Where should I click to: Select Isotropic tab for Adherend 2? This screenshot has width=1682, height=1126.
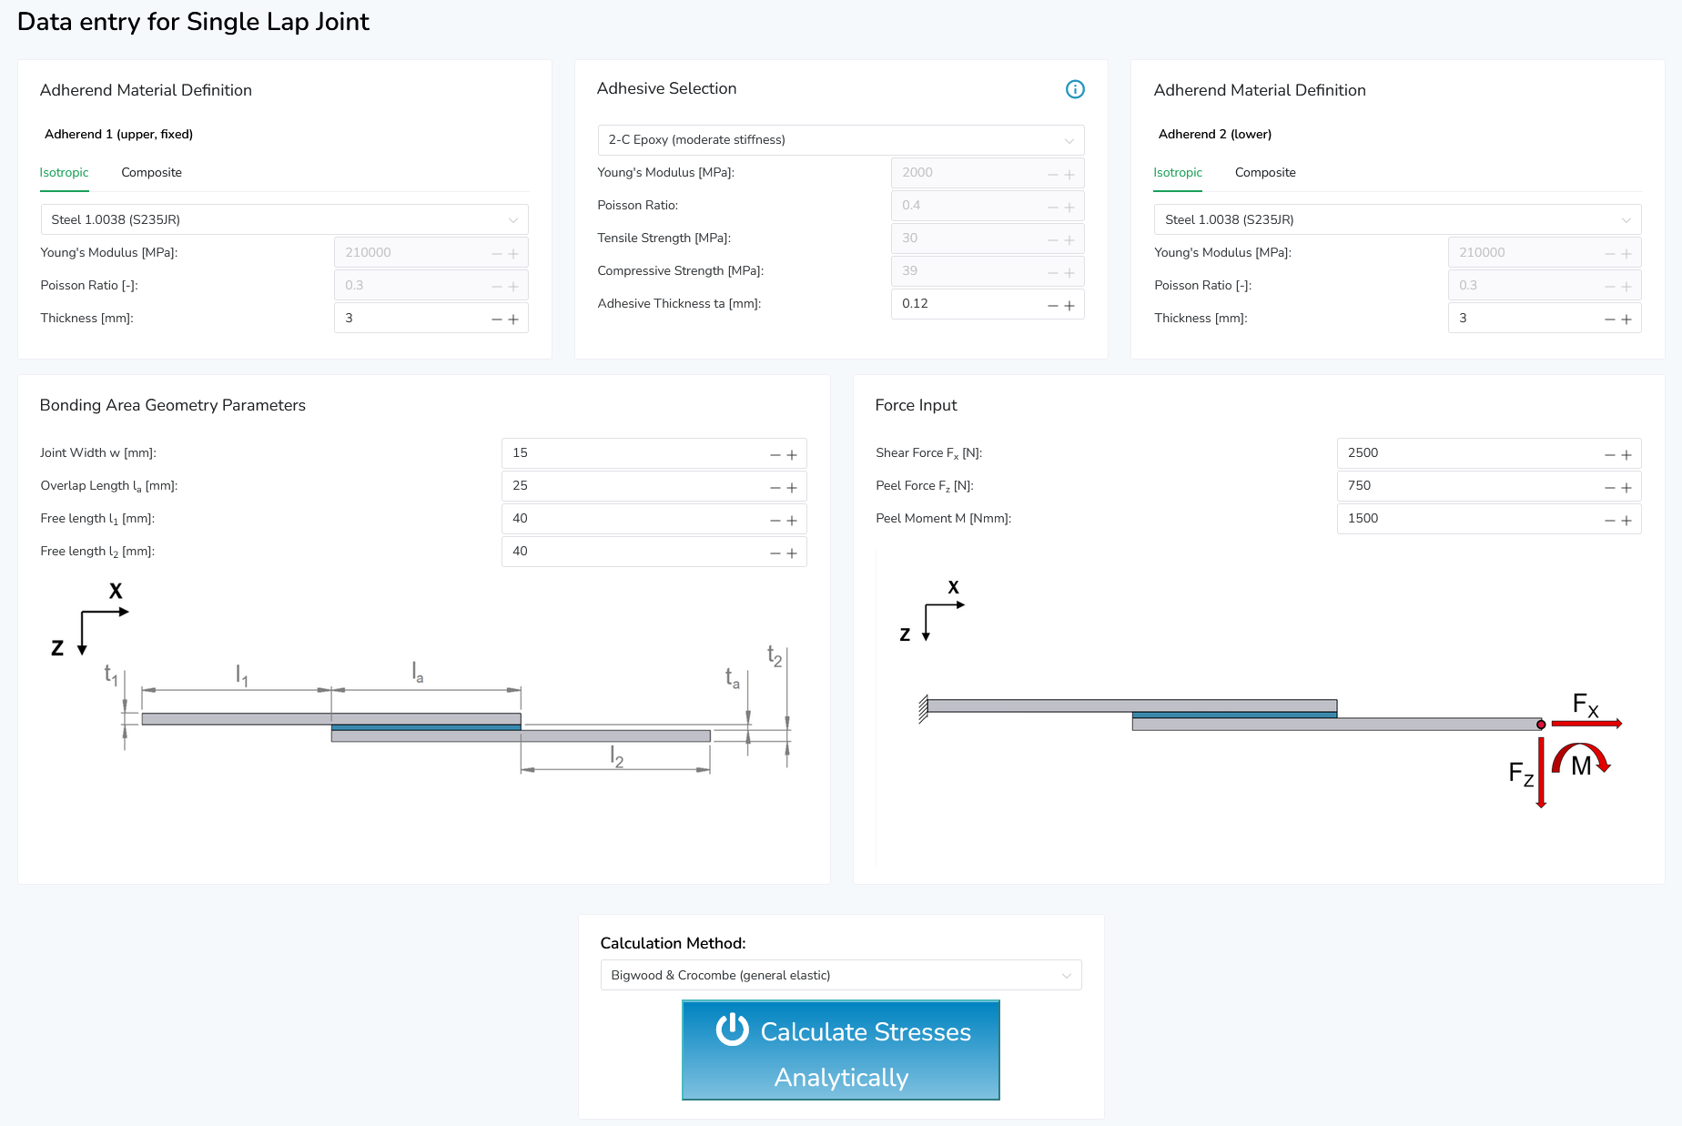[x=1178, y=173]
